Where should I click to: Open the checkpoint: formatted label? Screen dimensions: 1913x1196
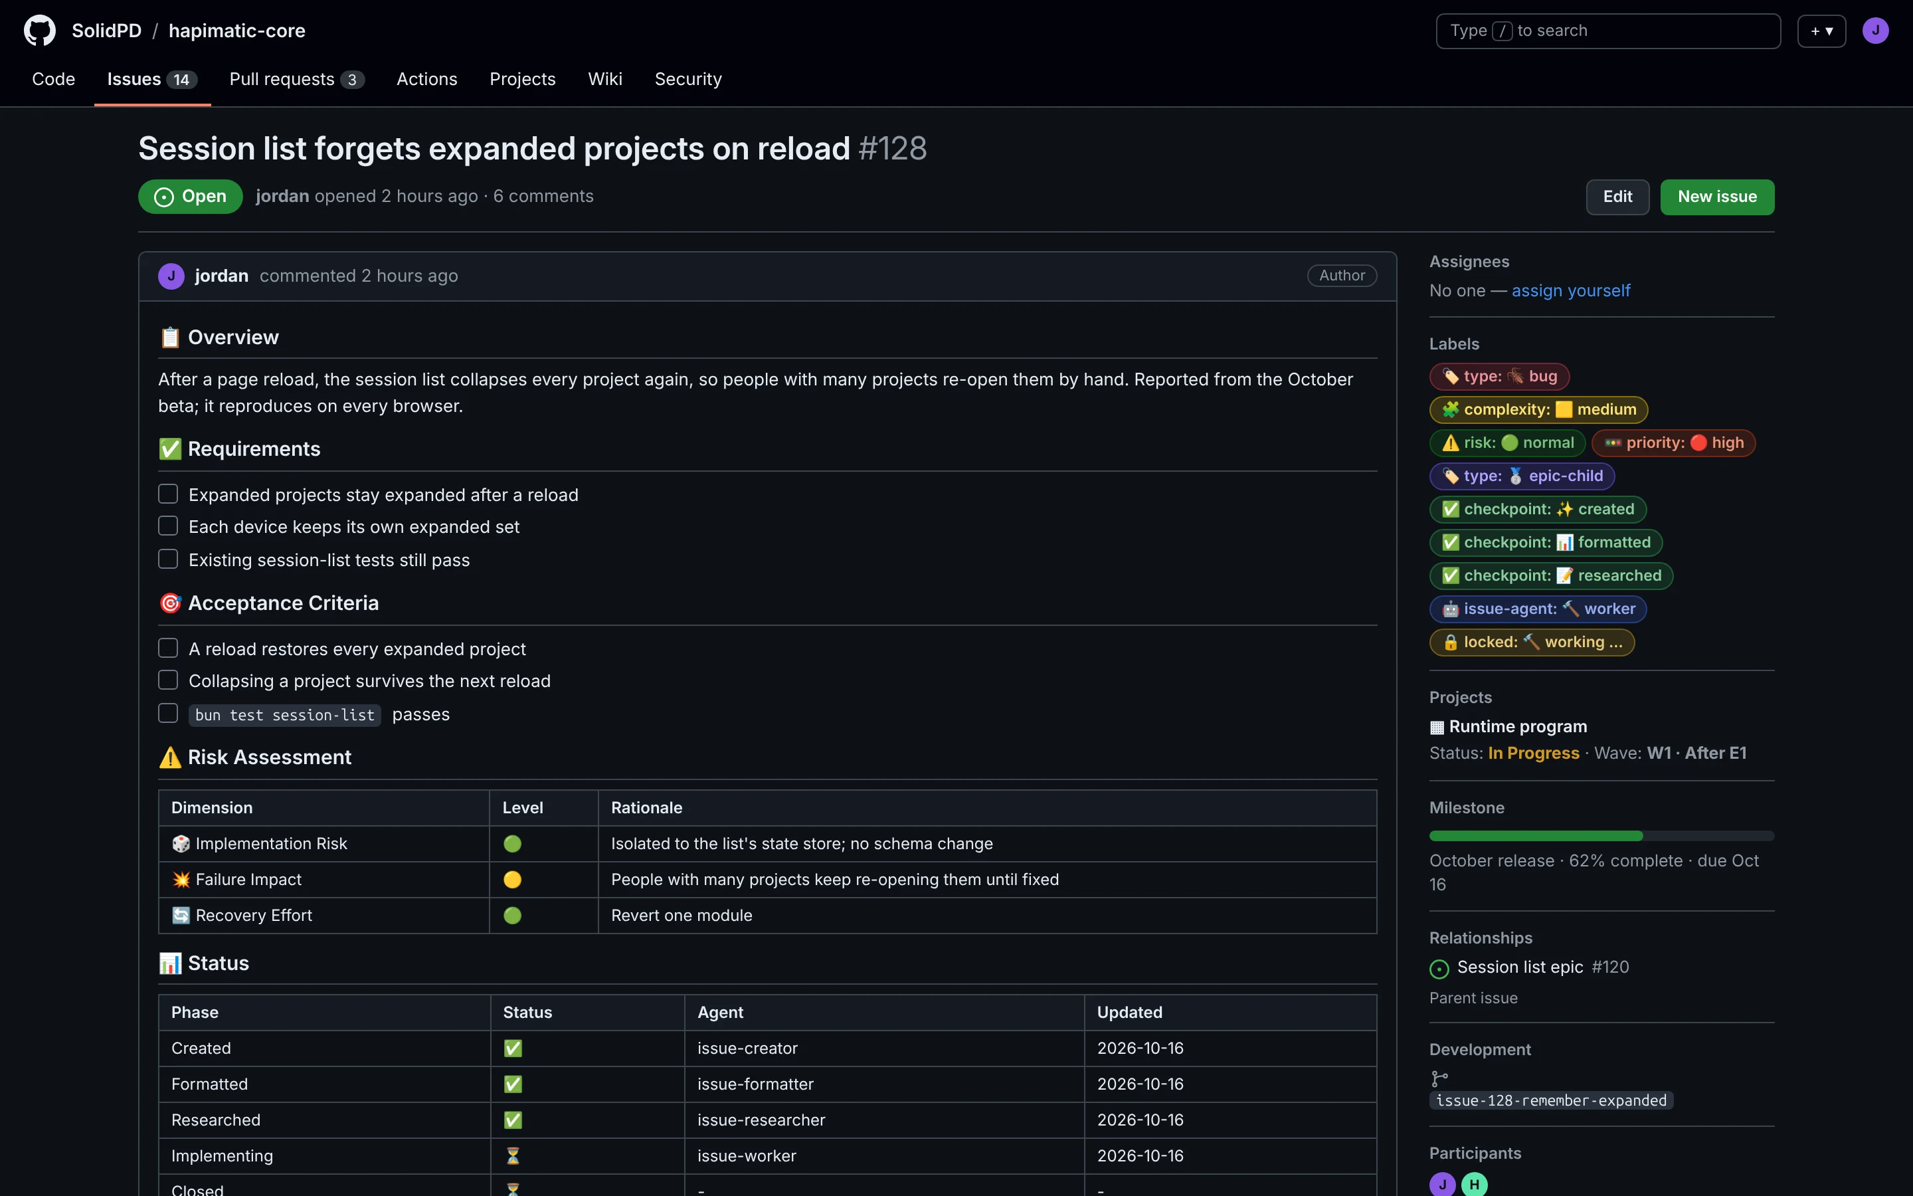1546,543
